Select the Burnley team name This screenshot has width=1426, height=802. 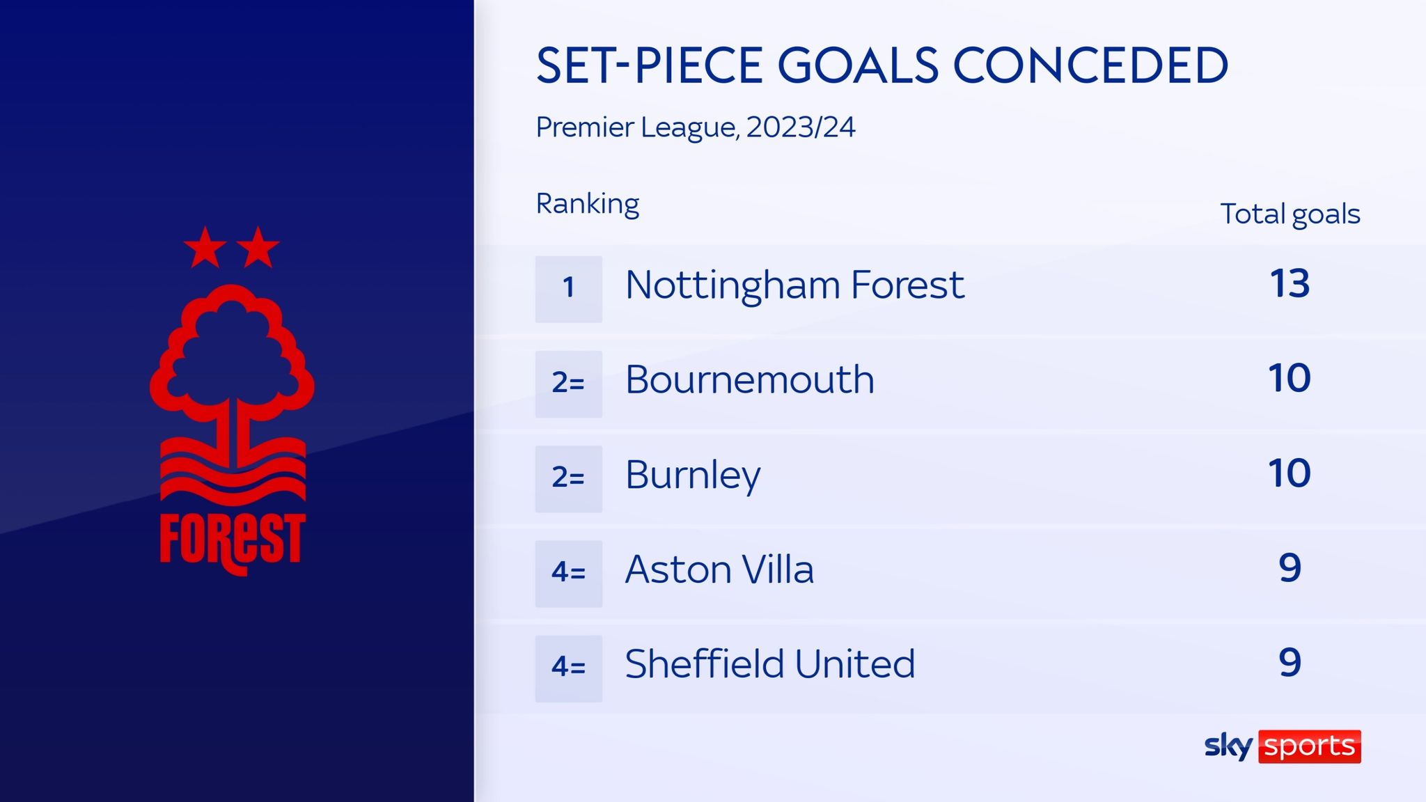point(693,476)
